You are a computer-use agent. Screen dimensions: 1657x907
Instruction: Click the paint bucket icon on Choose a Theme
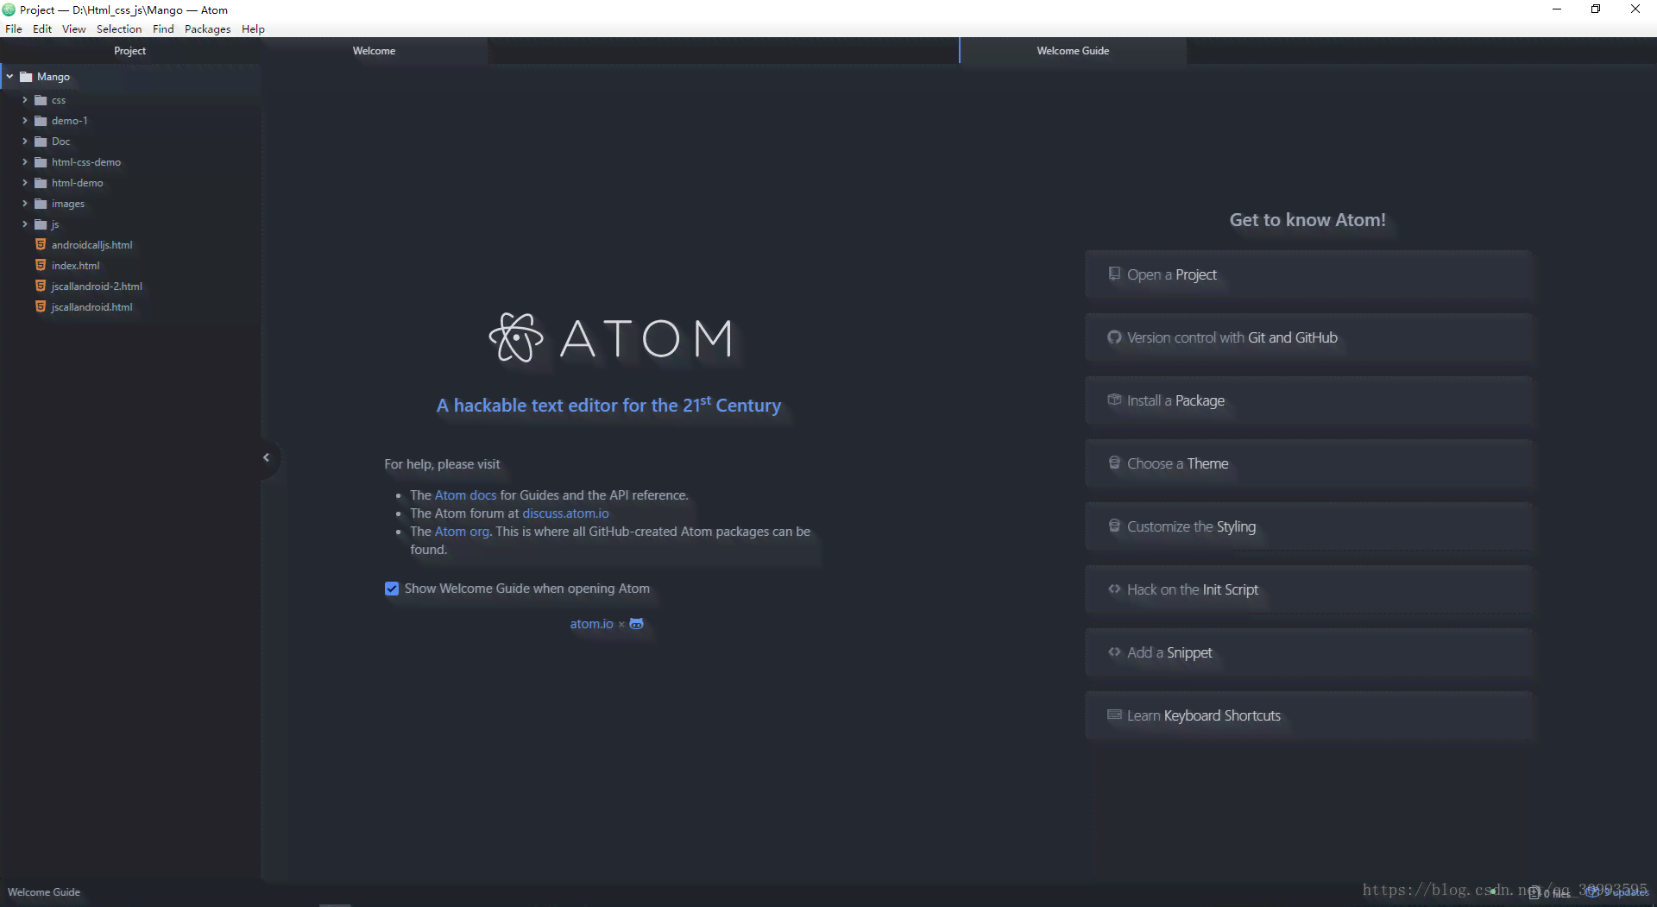coord(1114,463)
